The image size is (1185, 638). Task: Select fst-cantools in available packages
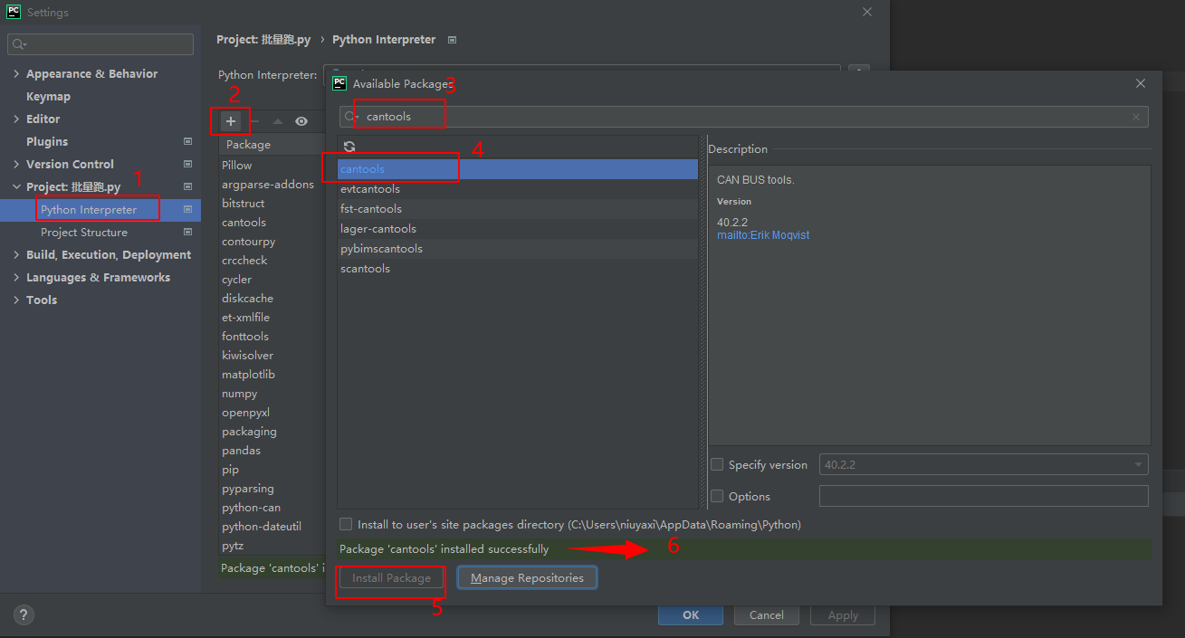(x=517, y=209)
